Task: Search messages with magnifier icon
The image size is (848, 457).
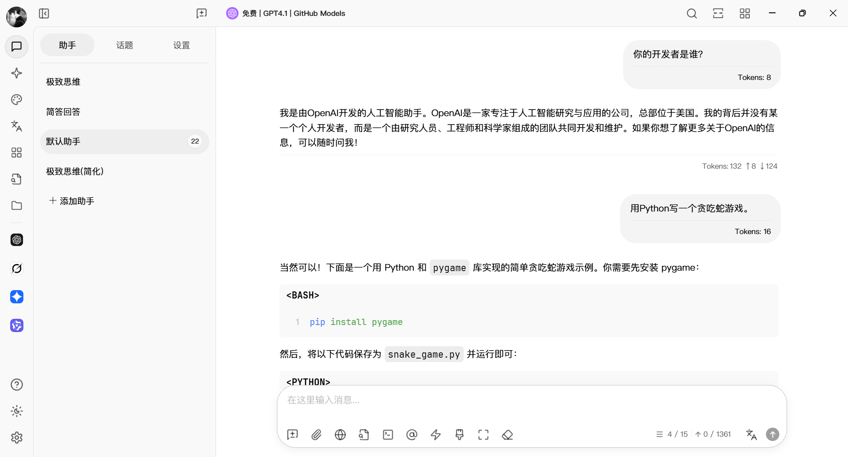Action: tap(692, 14)
